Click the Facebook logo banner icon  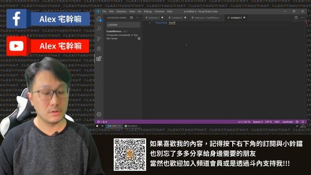point(17,19)
